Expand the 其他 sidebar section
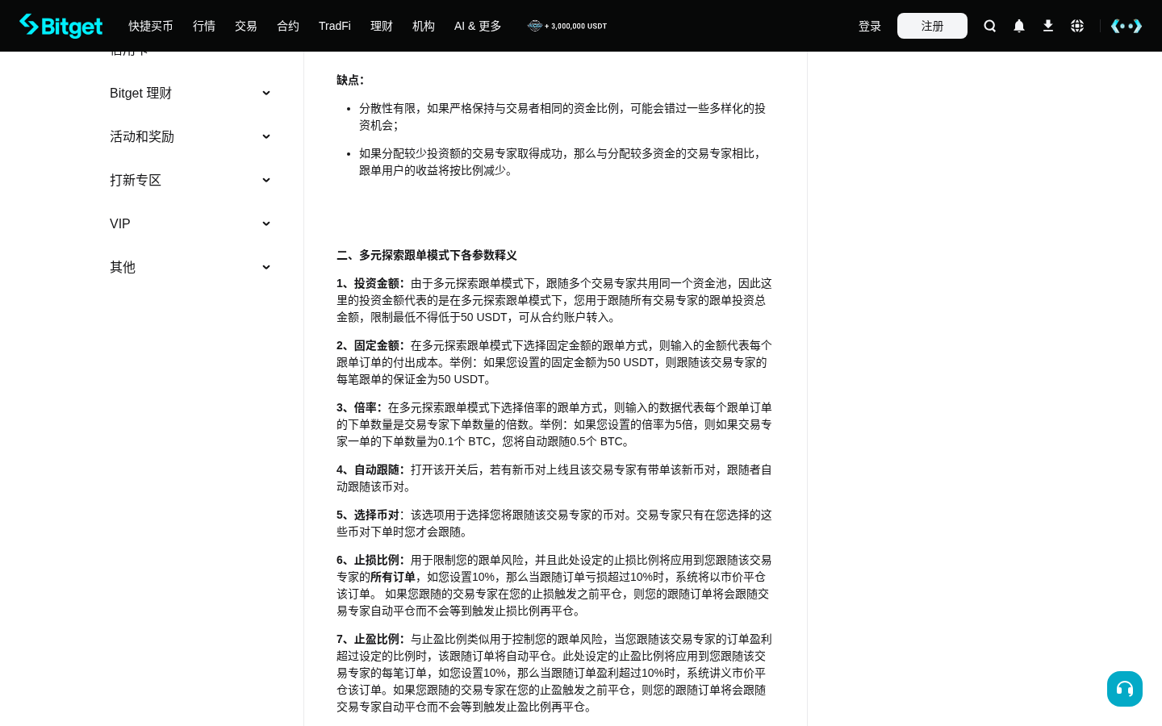 coord(190,268)
